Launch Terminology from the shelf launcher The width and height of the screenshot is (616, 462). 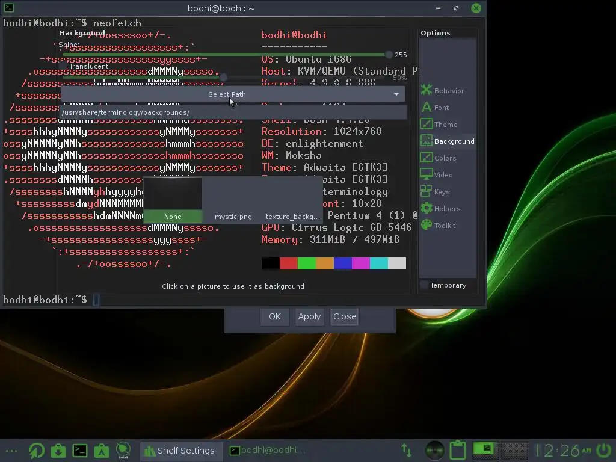click(x=80, y=451)
